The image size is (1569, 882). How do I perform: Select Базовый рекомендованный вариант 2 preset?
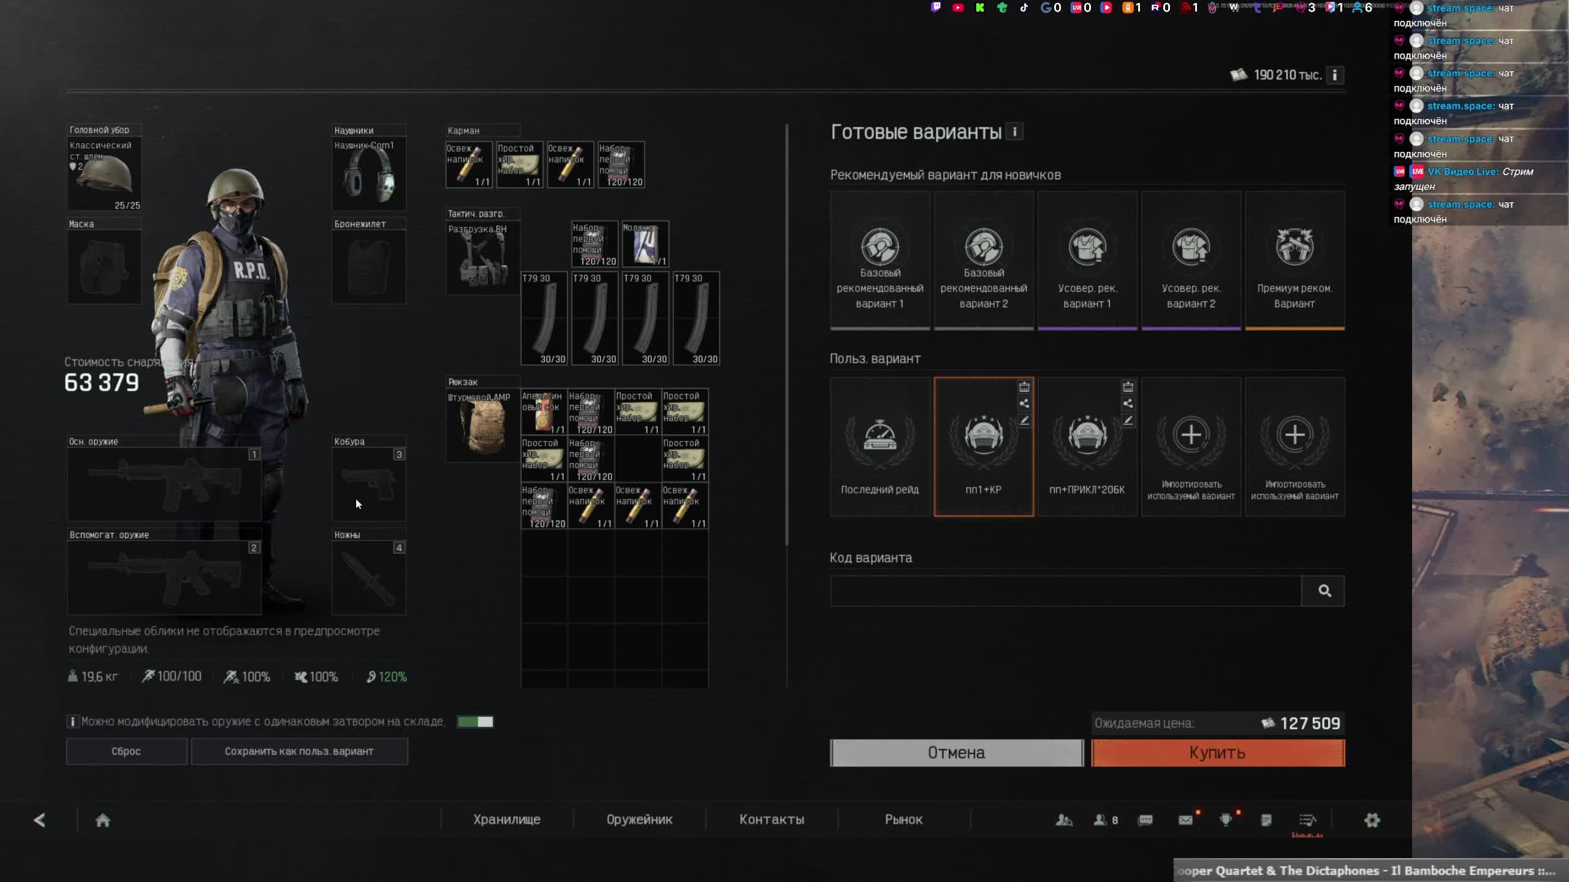[984, 261]
